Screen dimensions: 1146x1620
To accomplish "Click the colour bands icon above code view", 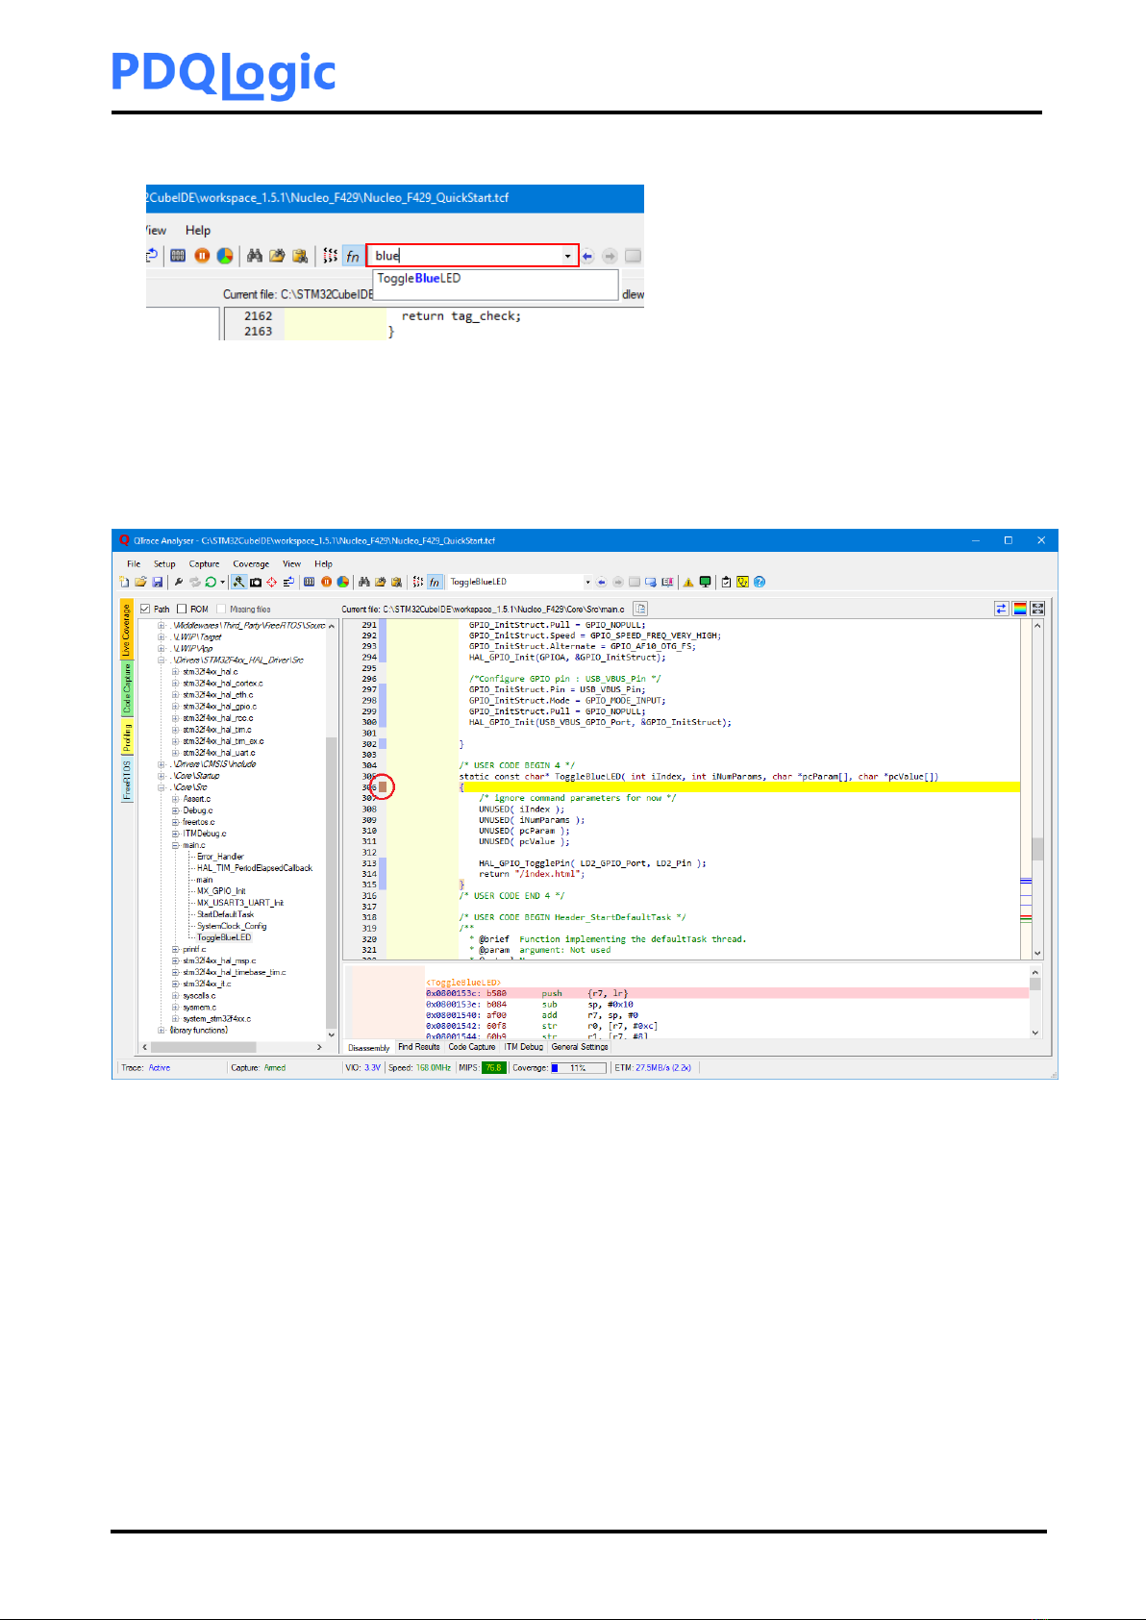I will [x=1019, y=609].
